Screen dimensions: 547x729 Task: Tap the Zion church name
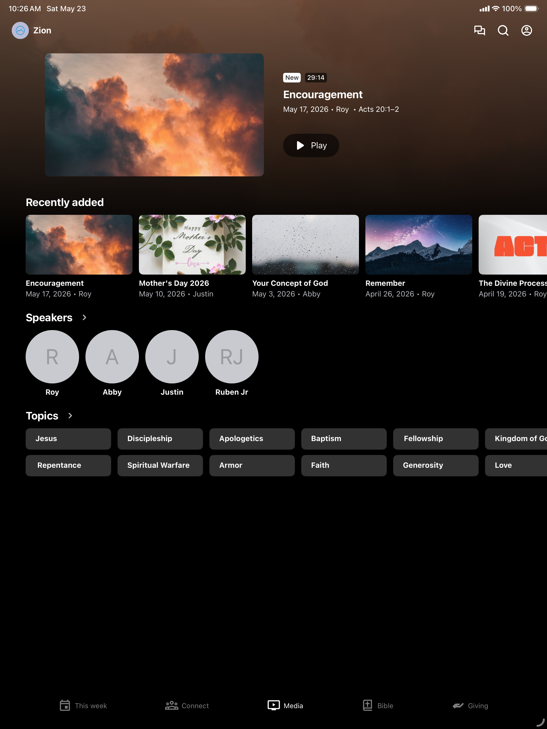[42, 30]
